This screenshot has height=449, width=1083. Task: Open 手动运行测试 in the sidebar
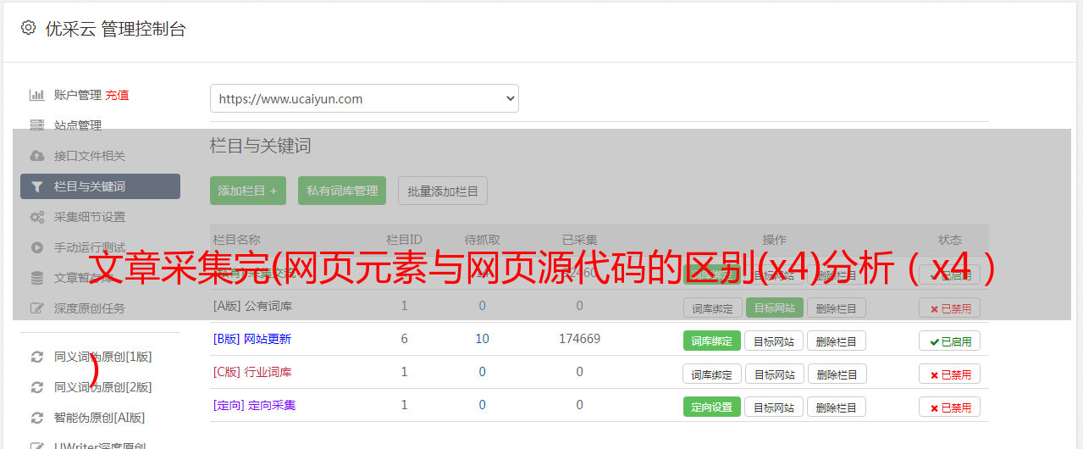pos(90,247)
